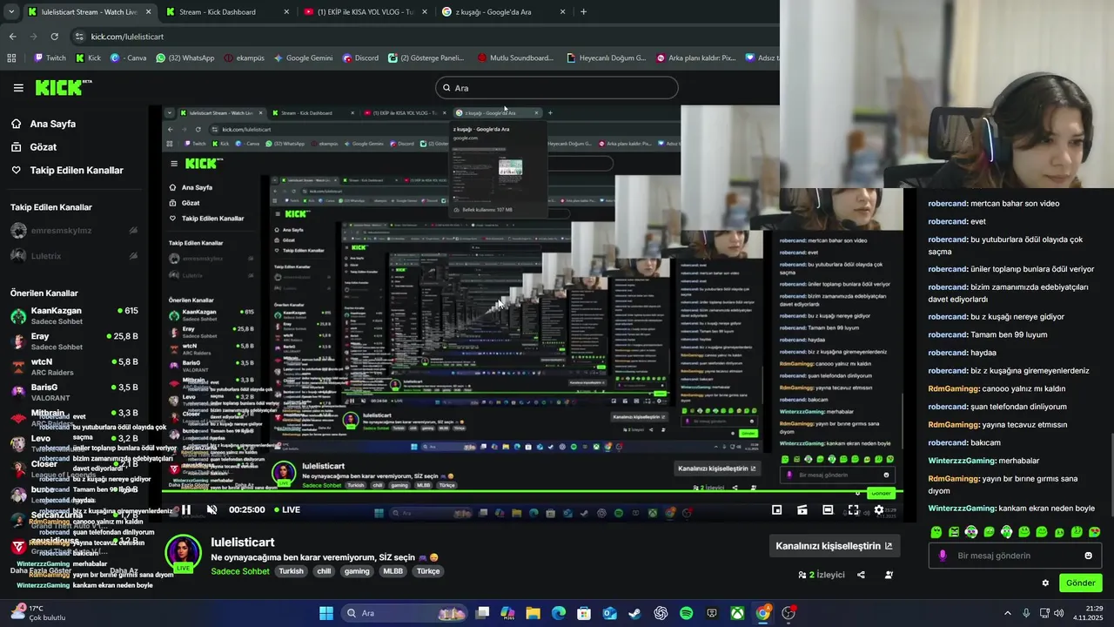1114x627 pixels.
Task: Open video player settings gear
Action: pyautogui.click(x=879, y=509)
